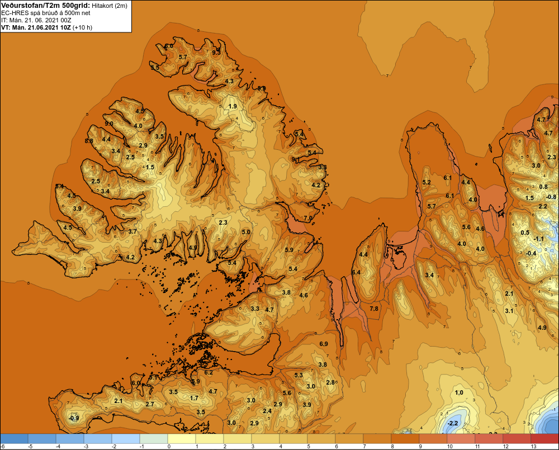Screen dimensions: 559x450
Task: Click the 5.0 temperature value
Action: click(246, 232)
